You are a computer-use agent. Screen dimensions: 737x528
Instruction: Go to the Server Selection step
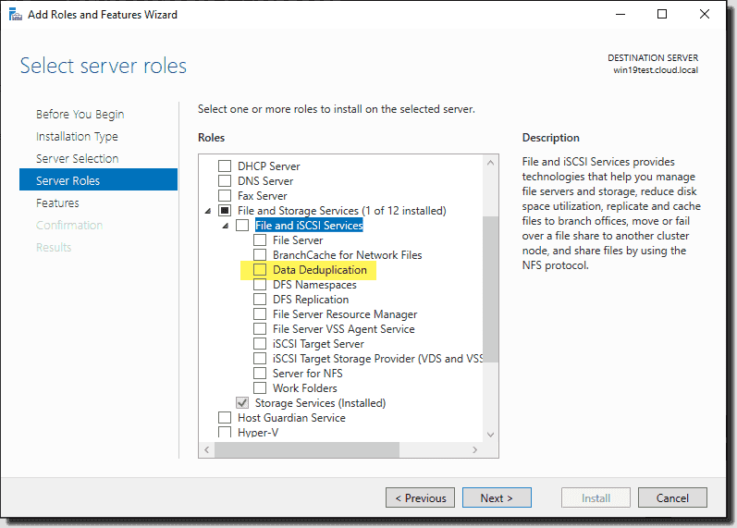pyautogui.click(x=77, y=159)
